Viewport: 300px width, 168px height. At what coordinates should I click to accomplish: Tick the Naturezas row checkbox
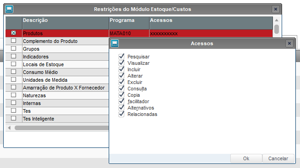[13, 95]
